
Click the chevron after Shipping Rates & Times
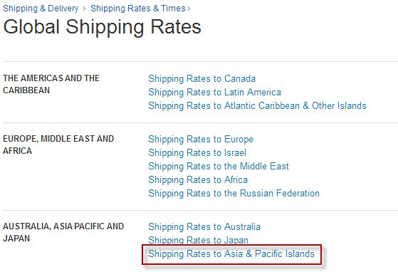pyautogui.click(x=189, y=9)
